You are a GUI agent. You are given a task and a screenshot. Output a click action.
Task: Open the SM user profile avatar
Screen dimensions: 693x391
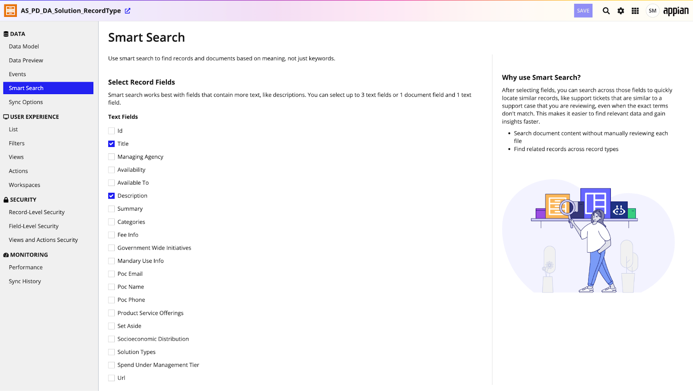click(652, 11)
